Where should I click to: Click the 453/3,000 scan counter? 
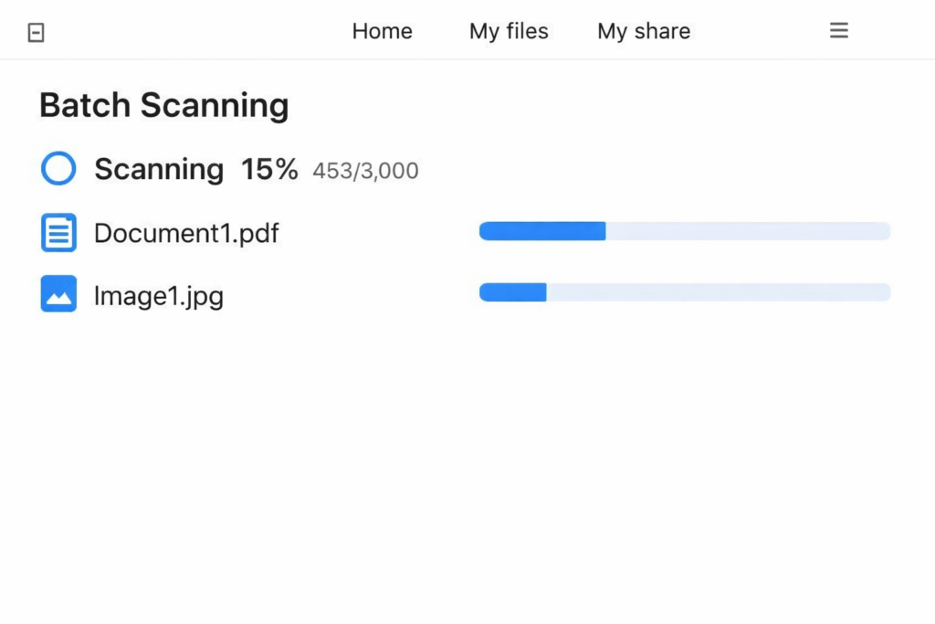[x=365, y=171]
